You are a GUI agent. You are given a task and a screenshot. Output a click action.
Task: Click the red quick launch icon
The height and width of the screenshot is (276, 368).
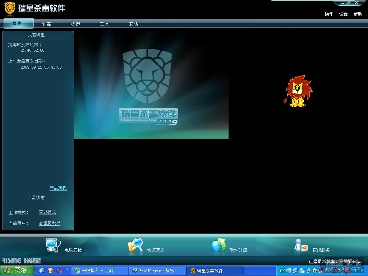[59, 271]
